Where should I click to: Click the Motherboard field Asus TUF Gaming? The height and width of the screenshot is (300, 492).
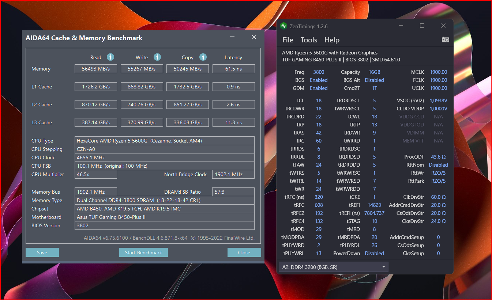pos(165,217)
